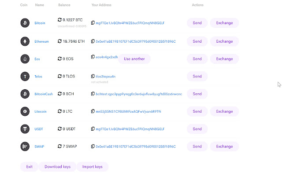282x176 pixels.
Task: Open Exchange for Ethereum
Action: [x=224, y=41]
